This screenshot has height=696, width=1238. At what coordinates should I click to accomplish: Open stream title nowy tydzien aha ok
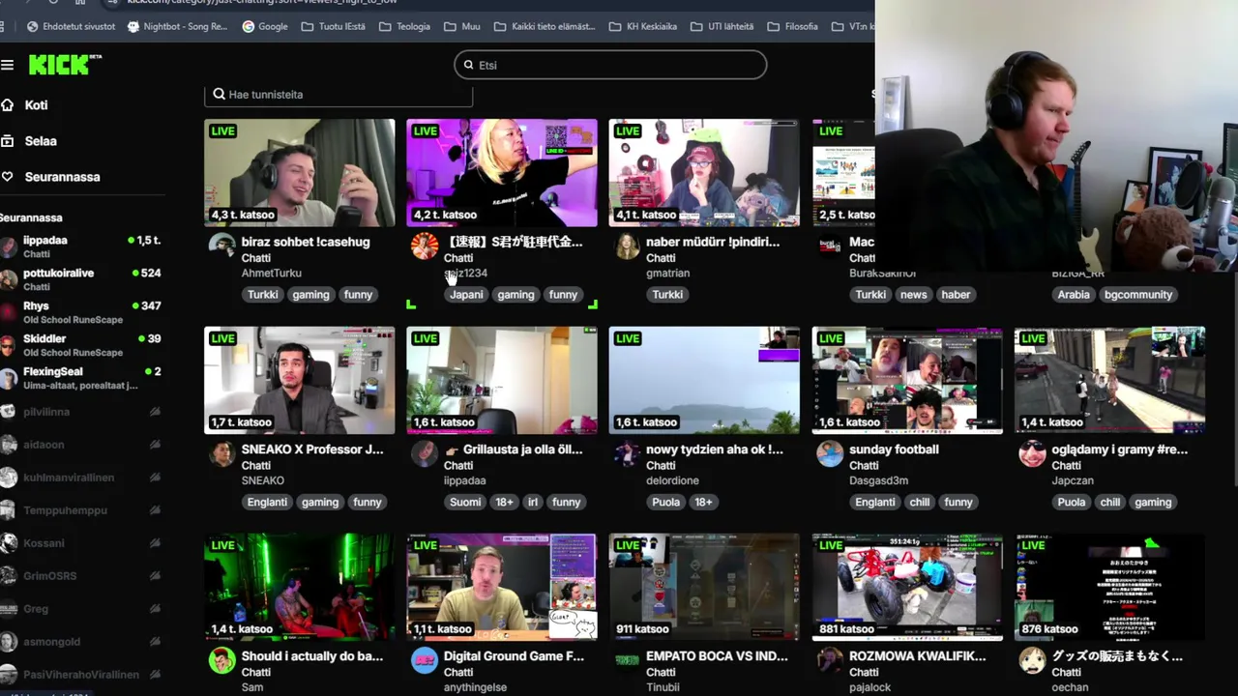pos(715,449)
